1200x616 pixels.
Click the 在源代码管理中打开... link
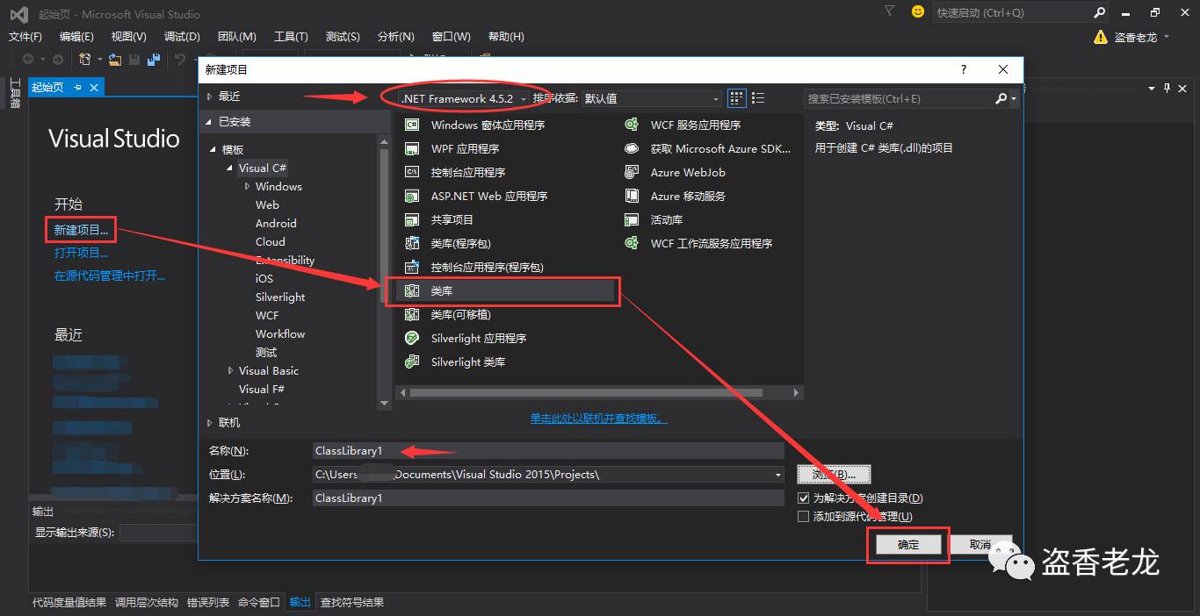pyautogui.click(x=109, y=276)
